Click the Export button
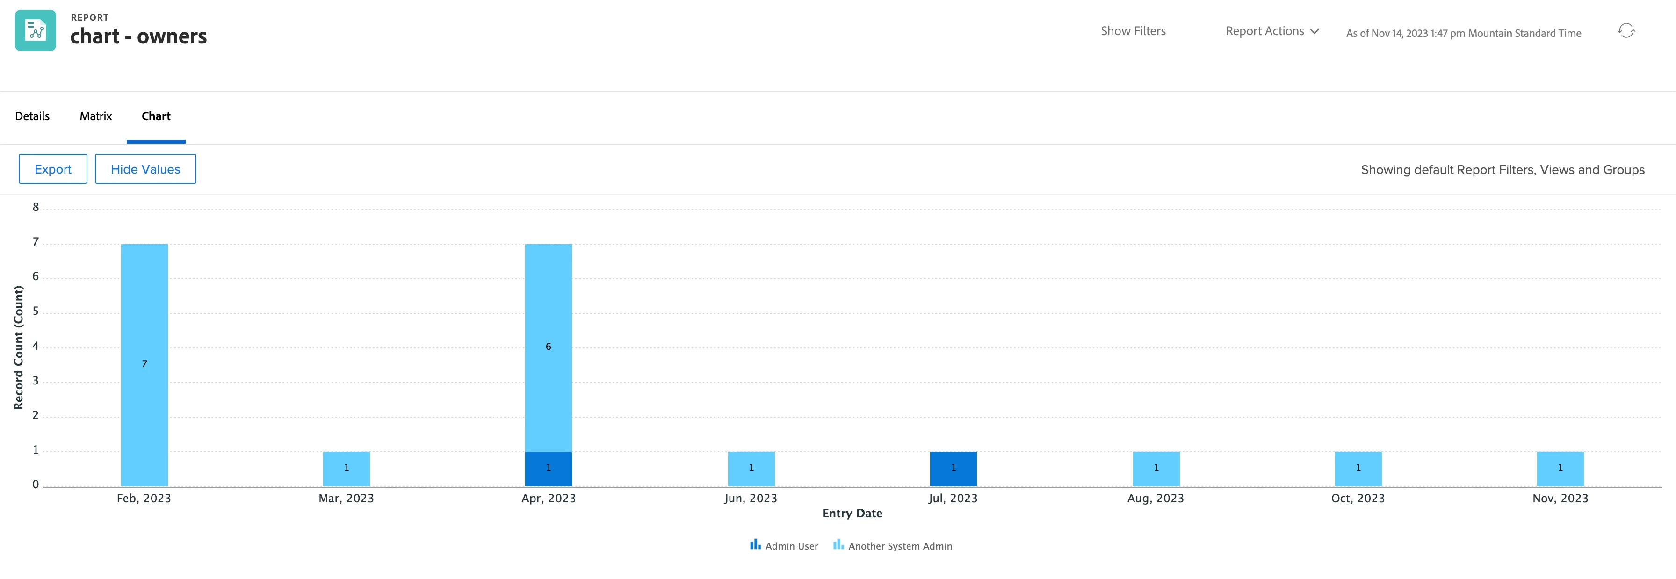The width and height of the screenshot is (1676, 579). 53,169
